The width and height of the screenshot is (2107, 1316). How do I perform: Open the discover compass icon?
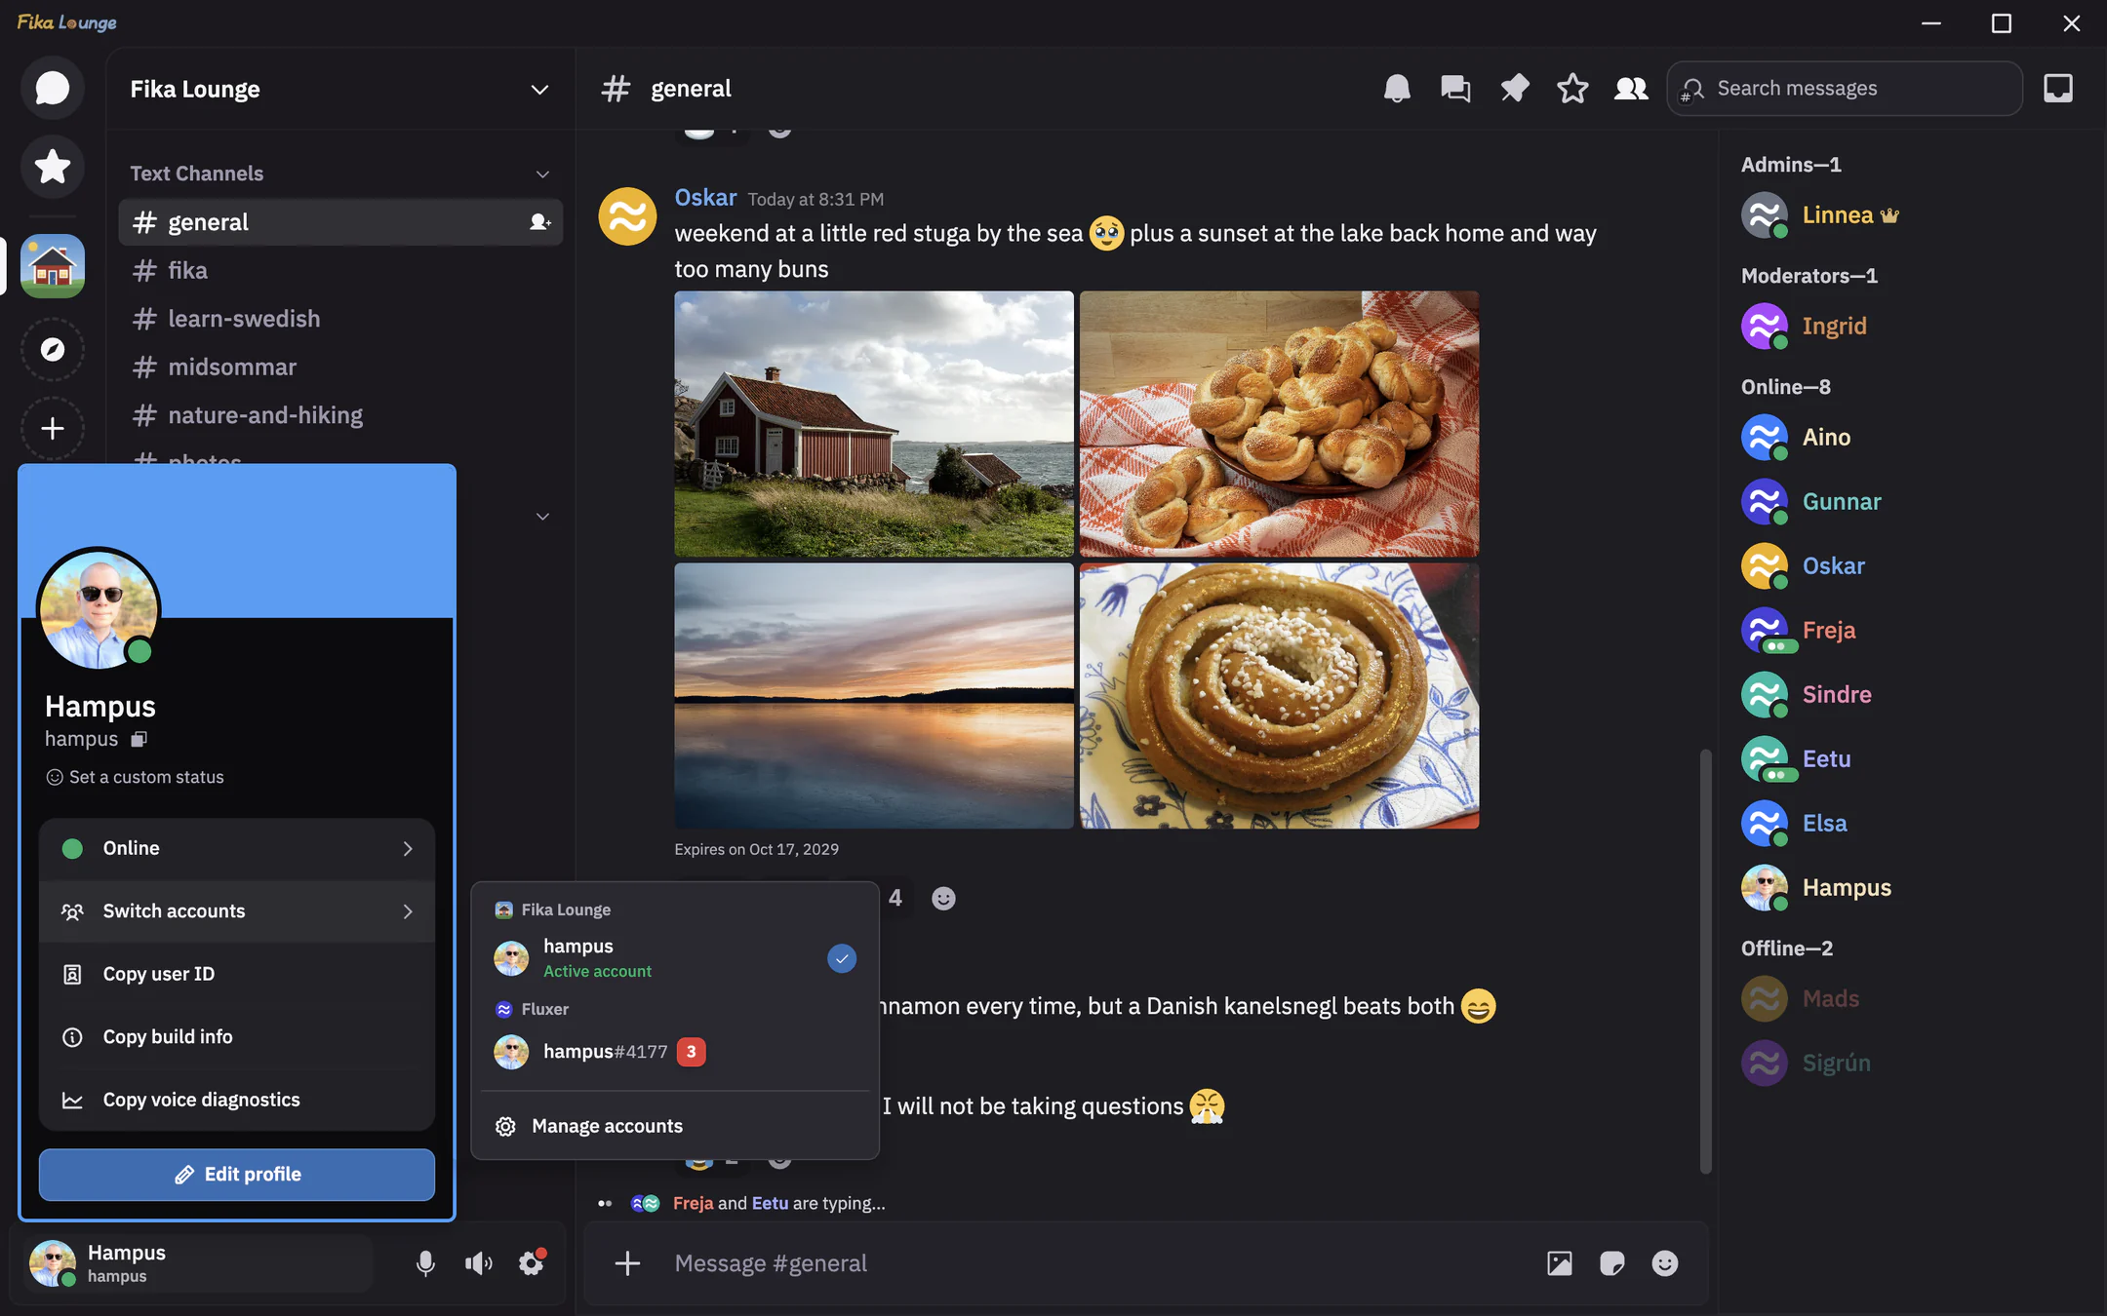pos(53,349)
